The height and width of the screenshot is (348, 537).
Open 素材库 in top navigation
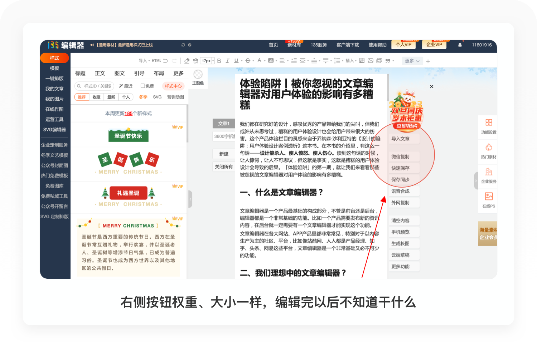(x=294, y=45)
